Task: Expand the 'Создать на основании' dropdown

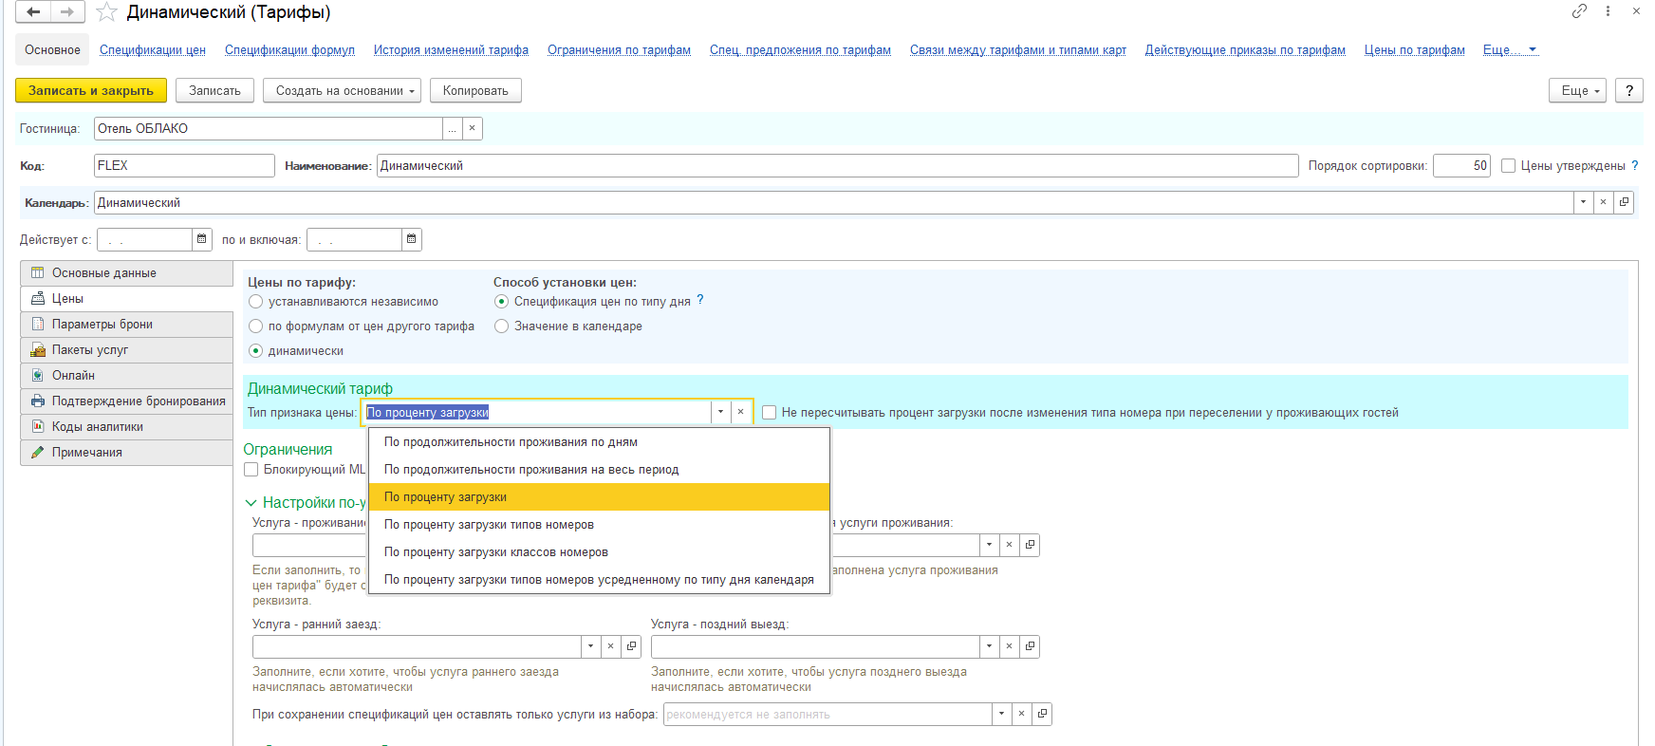Action: 345,90
